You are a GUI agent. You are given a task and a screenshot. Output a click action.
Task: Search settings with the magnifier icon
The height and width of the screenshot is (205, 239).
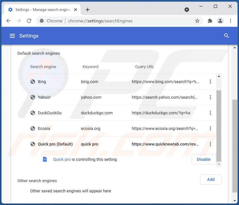(x=226, y=36)
